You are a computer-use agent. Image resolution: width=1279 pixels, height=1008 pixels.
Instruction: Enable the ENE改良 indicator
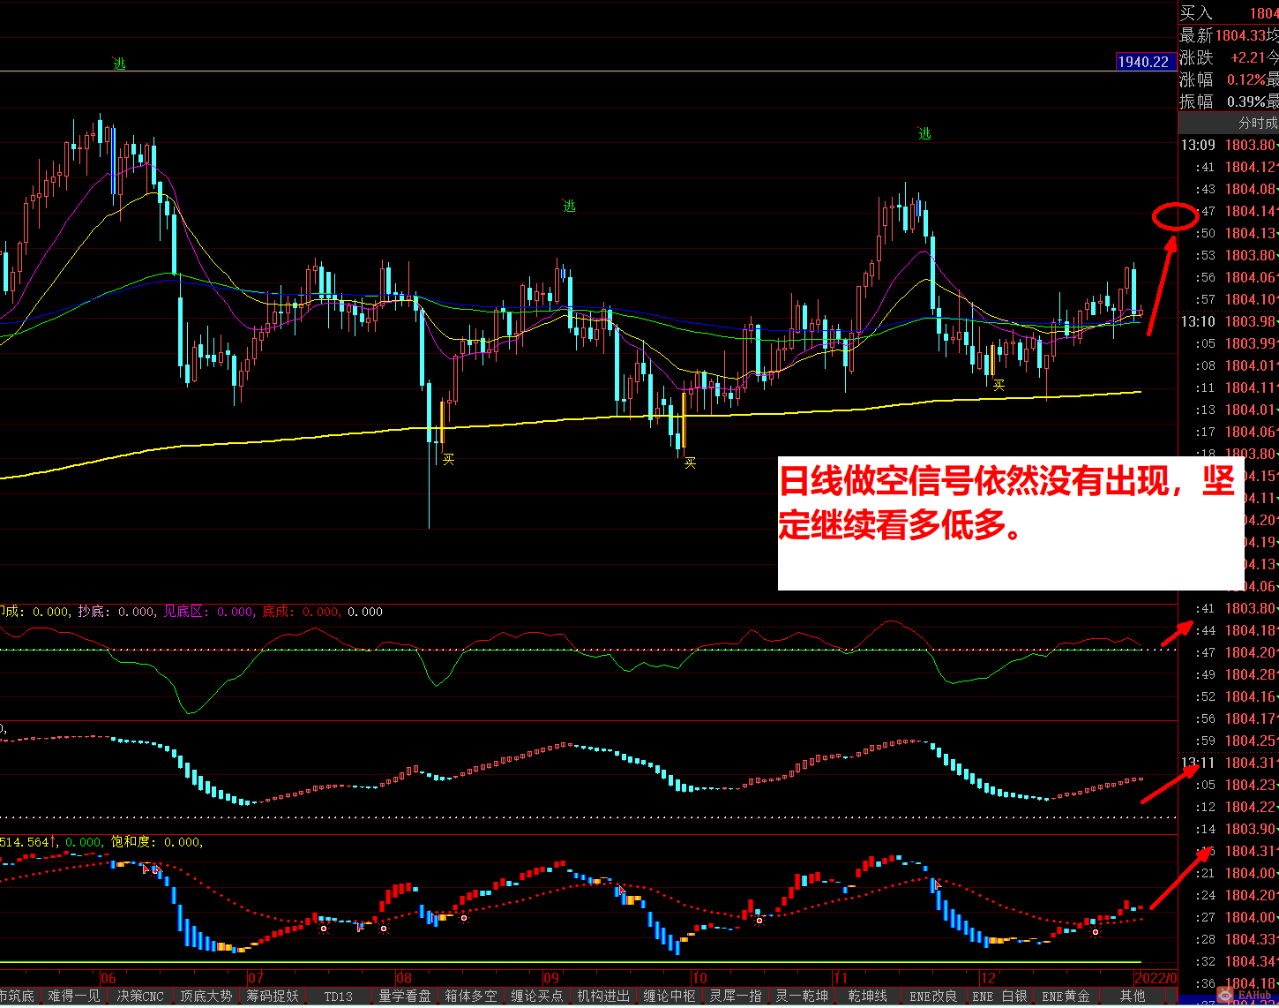[934, 996]
